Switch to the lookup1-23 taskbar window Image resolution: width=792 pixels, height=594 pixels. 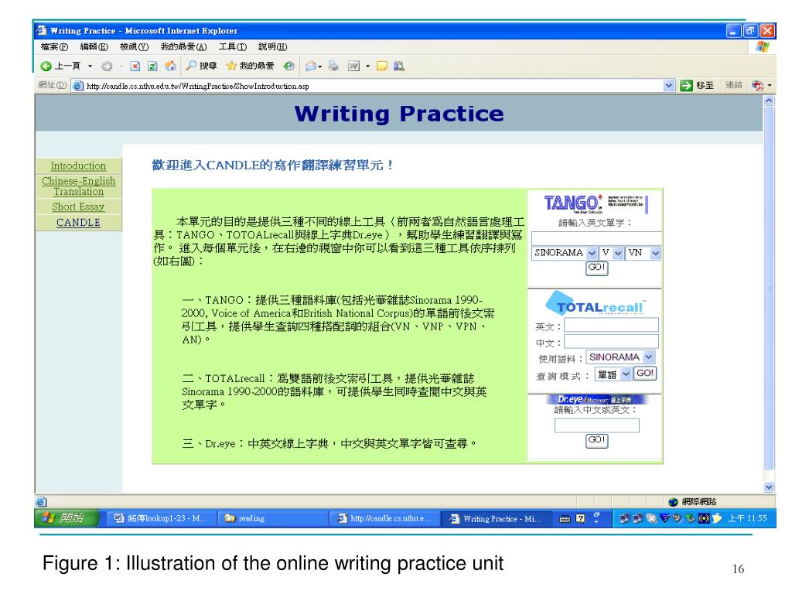pos(161,518)
